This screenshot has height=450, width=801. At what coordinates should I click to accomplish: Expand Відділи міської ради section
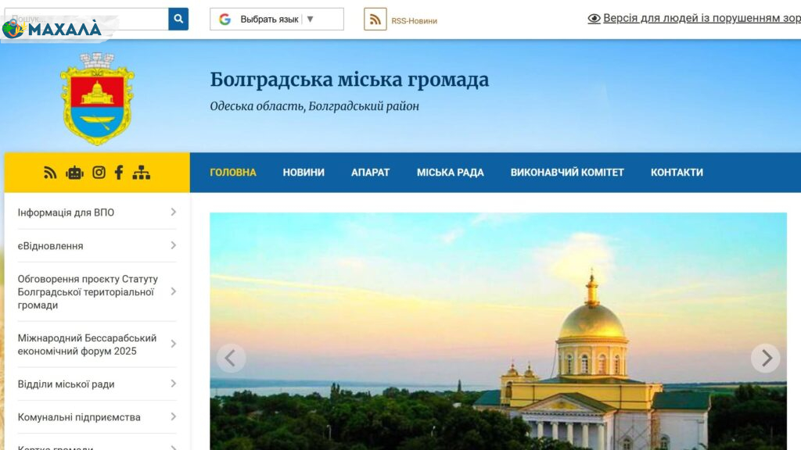[x=97, y=384]
